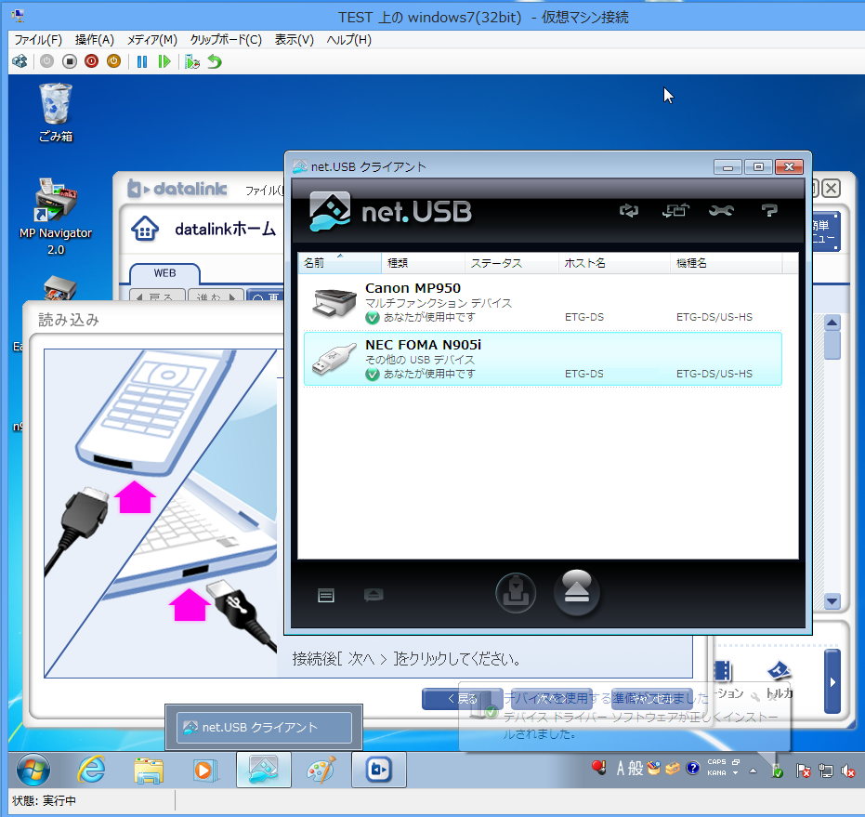Click the list view icon at net.USB bottom left
The image size is (865, 817).
326,595
